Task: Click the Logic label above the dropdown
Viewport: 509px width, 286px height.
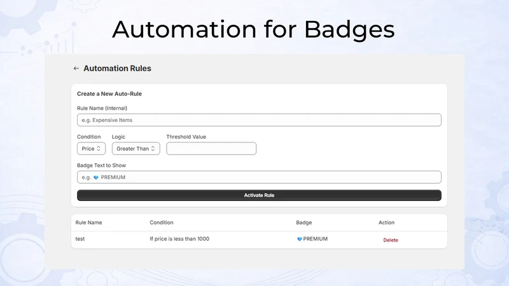Action: (x=118, y=137)
